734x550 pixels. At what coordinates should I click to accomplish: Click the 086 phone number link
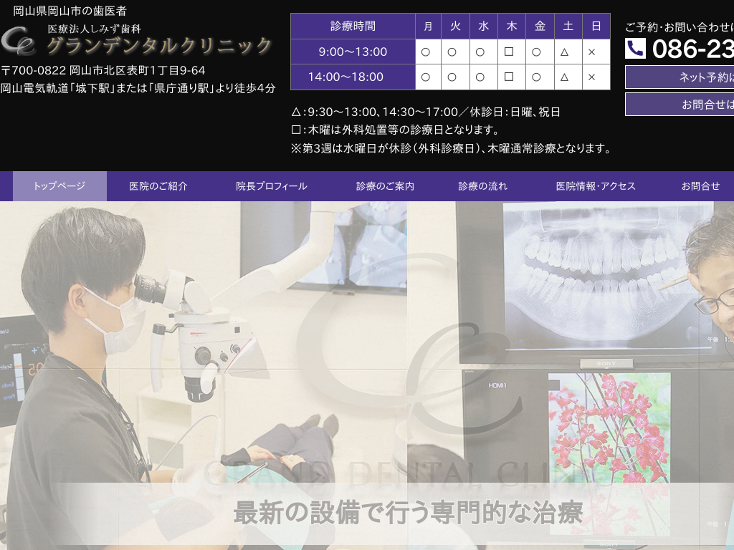click(x=692, y=49)
